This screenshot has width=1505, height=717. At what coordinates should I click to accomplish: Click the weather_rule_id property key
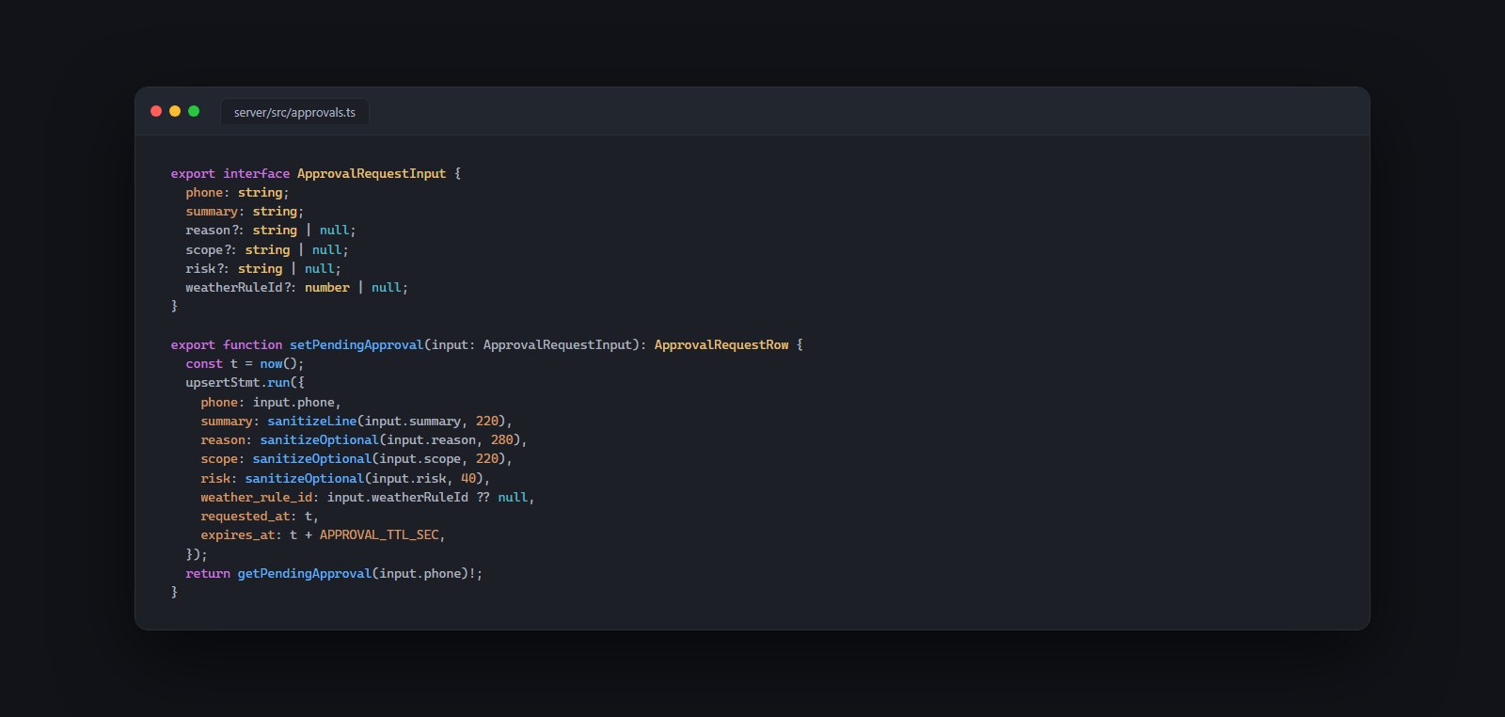tap(256, 497)
